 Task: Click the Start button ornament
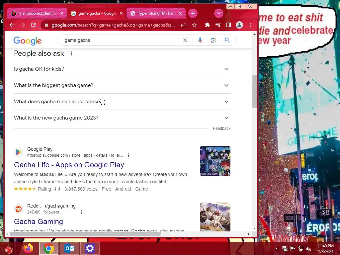click(x=9, y=249)
